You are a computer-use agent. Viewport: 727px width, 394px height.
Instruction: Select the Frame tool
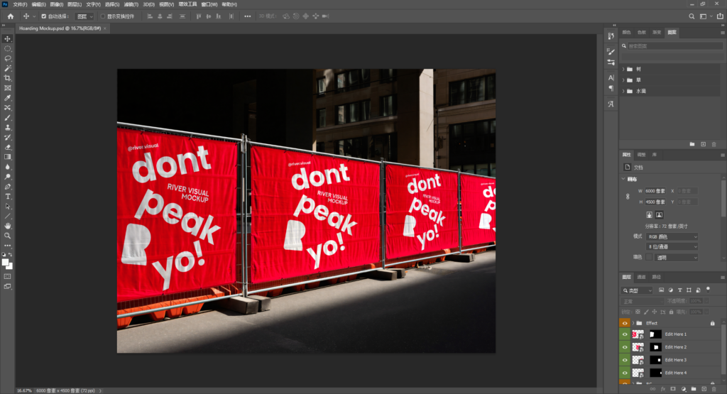(7, 87)
